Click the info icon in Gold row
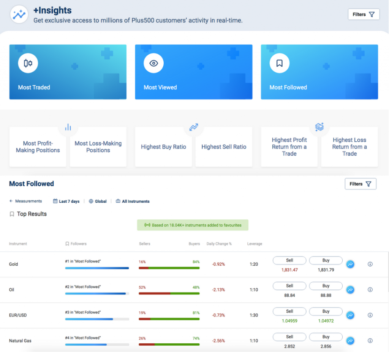Screen dimensions: 389x352 pos(370,264)
